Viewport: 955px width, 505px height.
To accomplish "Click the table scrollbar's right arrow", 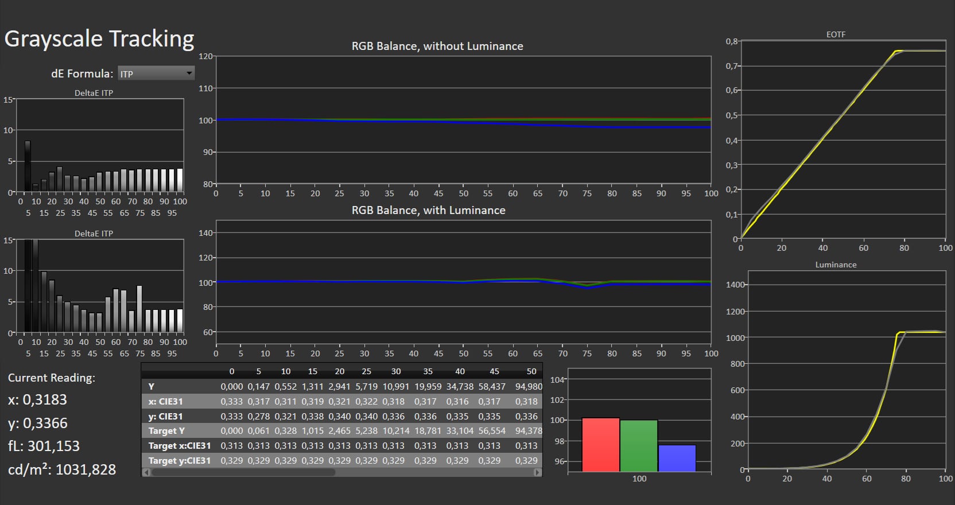I will click(537, 472).
